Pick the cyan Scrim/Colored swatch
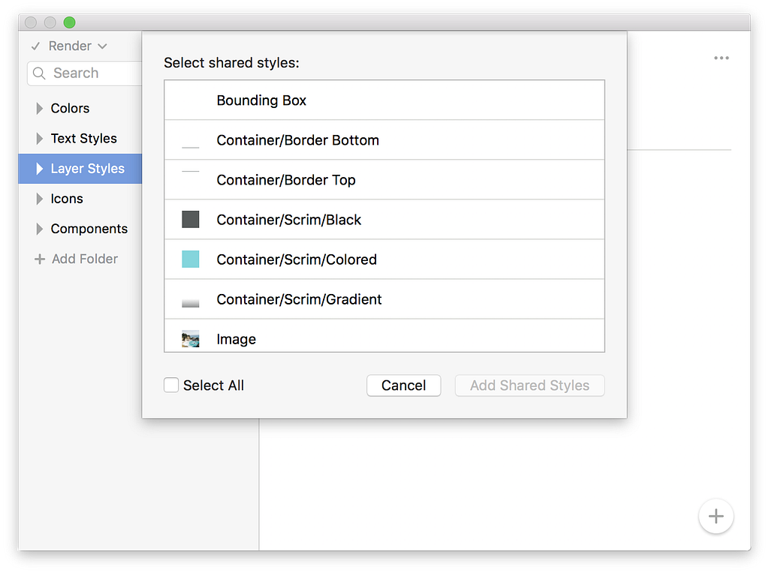Viewport: 769px width, 573px height. (x=191, y=259)
